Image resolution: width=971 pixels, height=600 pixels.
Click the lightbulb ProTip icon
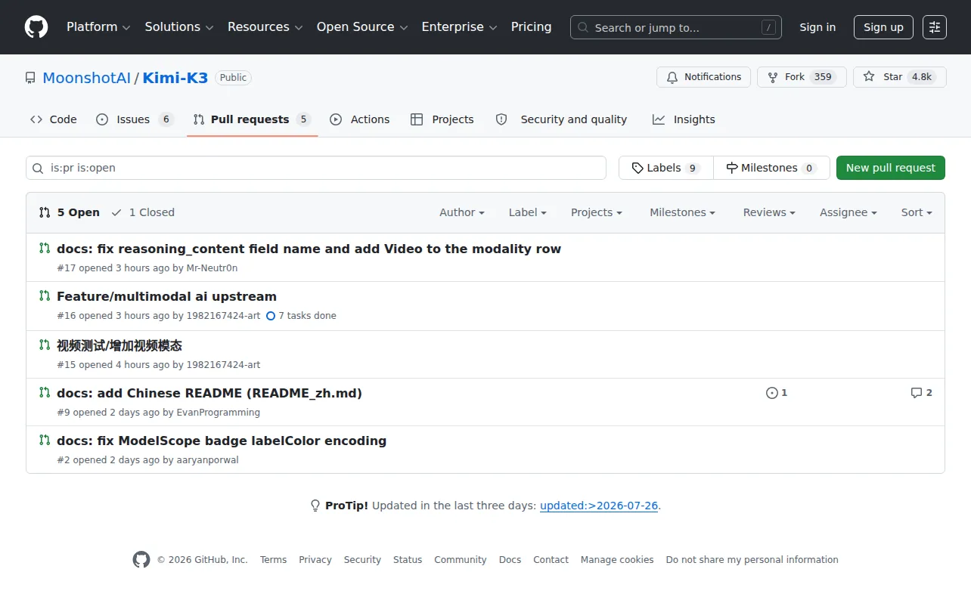click(x=315, y=506)
